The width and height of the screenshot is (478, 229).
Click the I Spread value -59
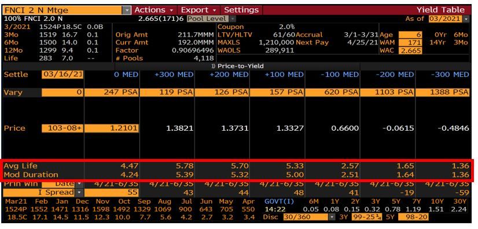click(x=462, y=193)
